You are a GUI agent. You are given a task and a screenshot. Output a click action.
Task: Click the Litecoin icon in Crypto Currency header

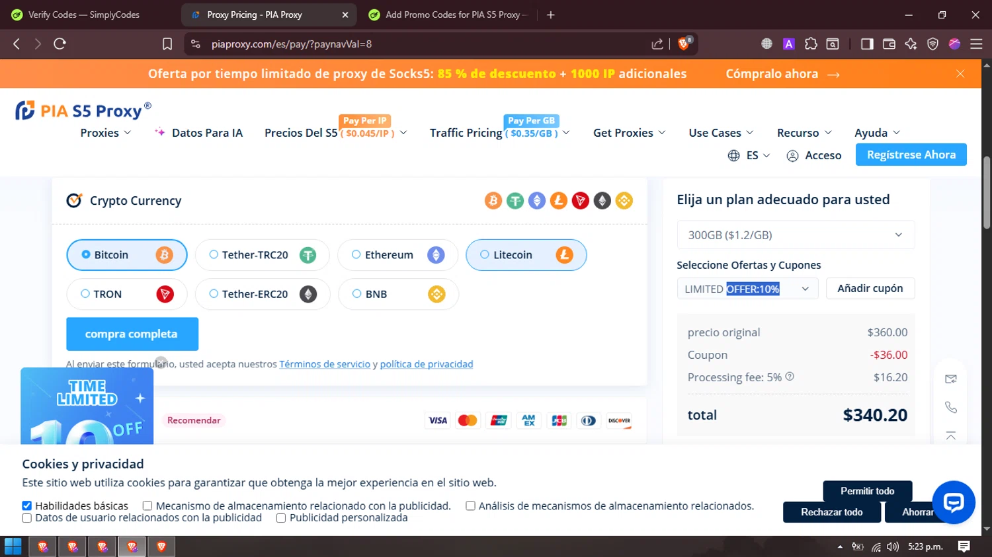pyautogui.click(x=559, y=200)
